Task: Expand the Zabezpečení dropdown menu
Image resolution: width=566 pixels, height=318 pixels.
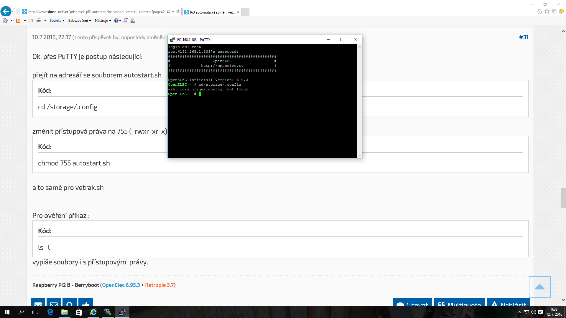Action: click(x=80, y=21)
